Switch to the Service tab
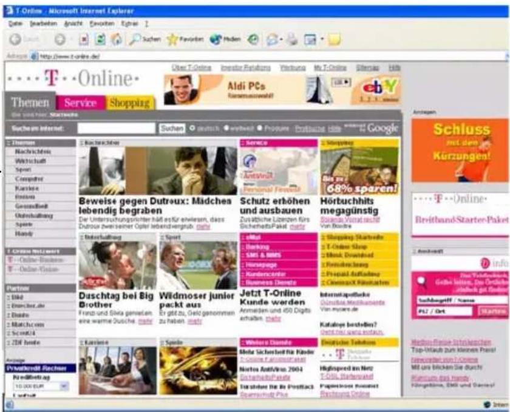The image size is (510, 412). 81,103
